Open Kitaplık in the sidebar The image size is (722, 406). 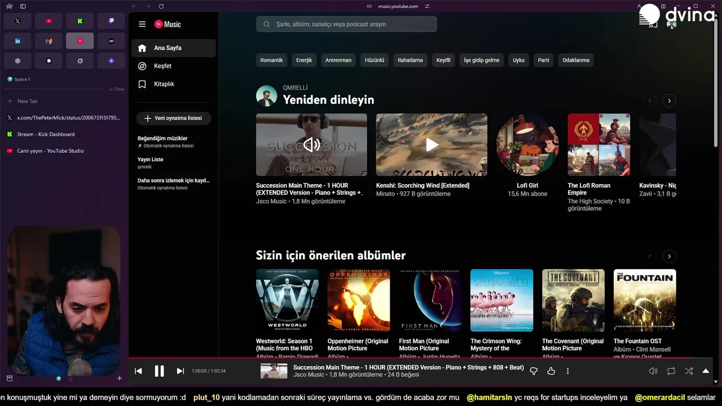pos(174,84)
